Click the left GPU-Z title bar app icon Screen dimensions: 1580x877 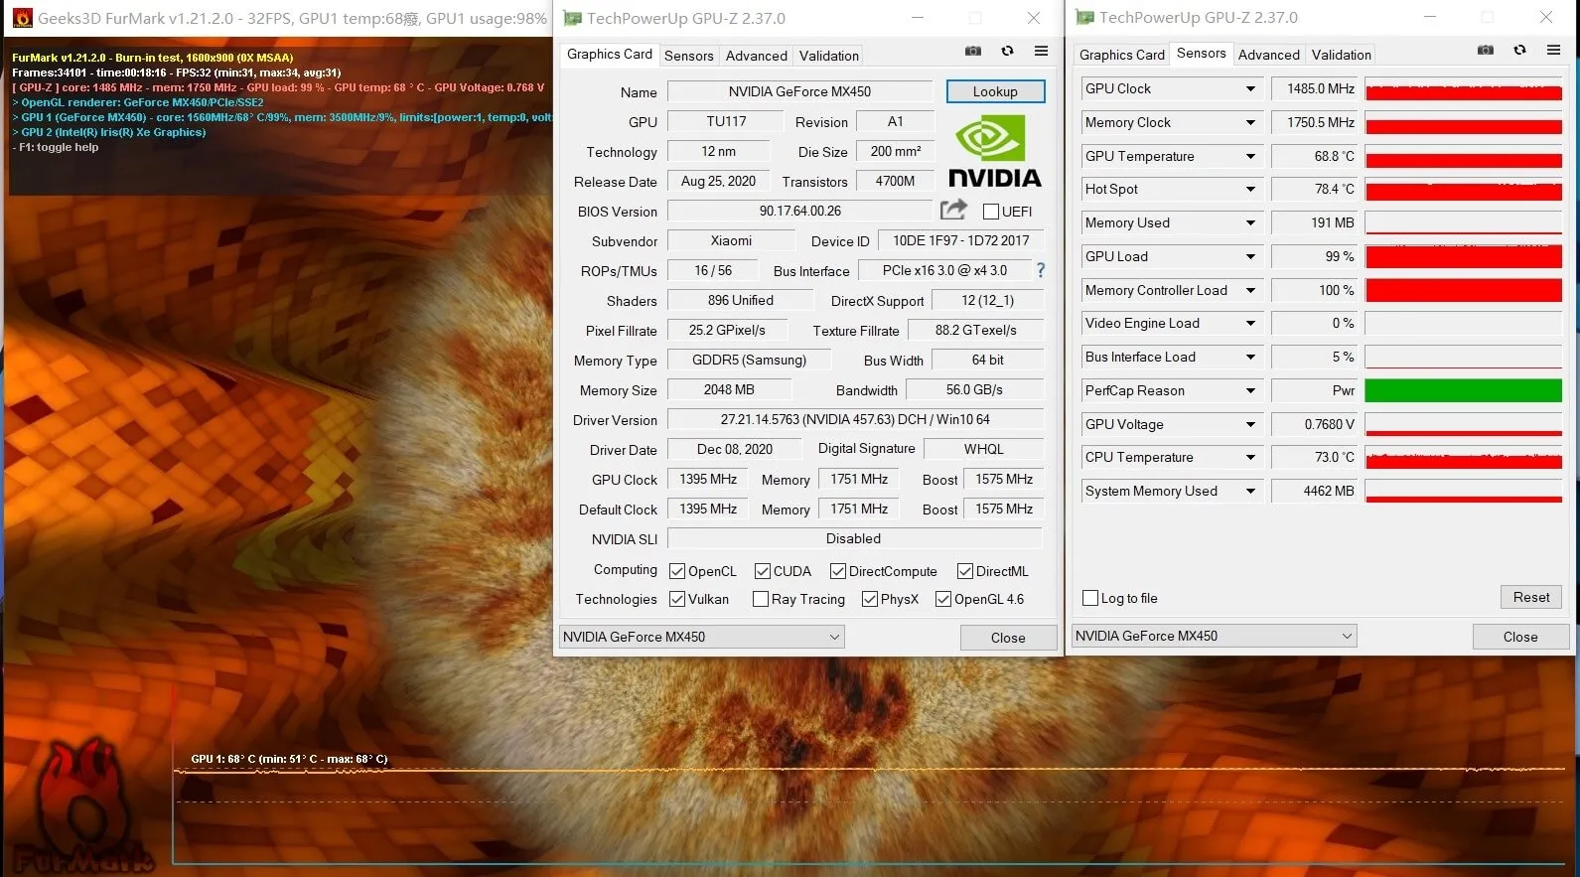pos(572,18)
